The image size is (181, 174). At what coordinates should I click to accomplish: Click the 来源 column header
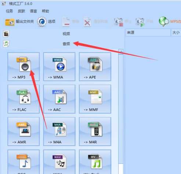(x=148, y=33)
